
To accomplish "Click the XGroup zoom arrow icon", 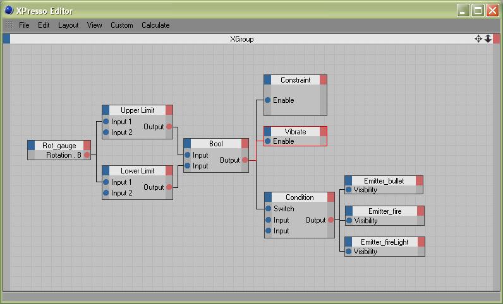I will tap(488, 38).
